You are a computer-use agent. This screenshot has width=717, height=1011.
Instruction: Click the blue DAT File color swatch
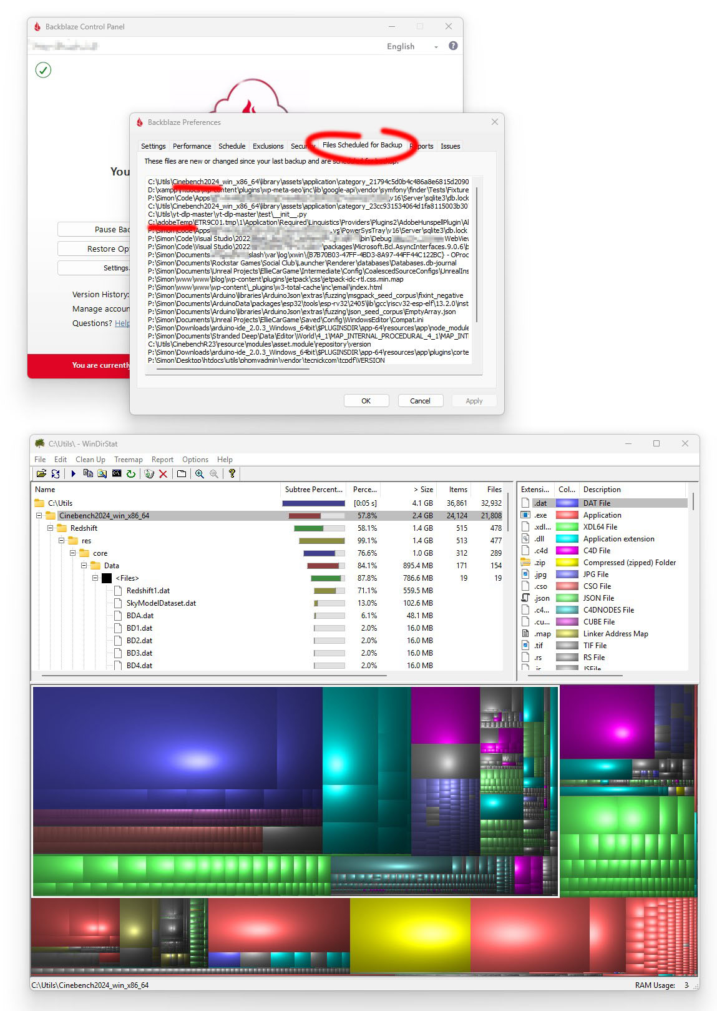click(x=567, y=503)
